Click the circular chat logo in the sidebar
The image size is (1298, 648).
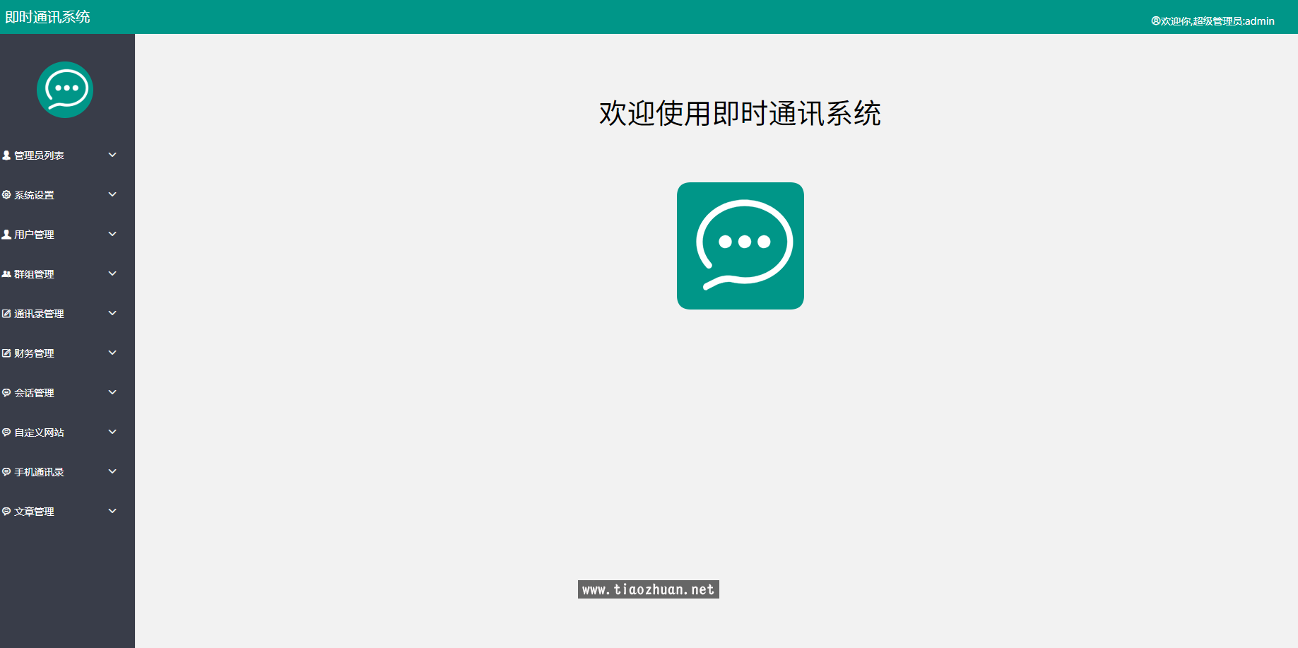tap(66, 90)
